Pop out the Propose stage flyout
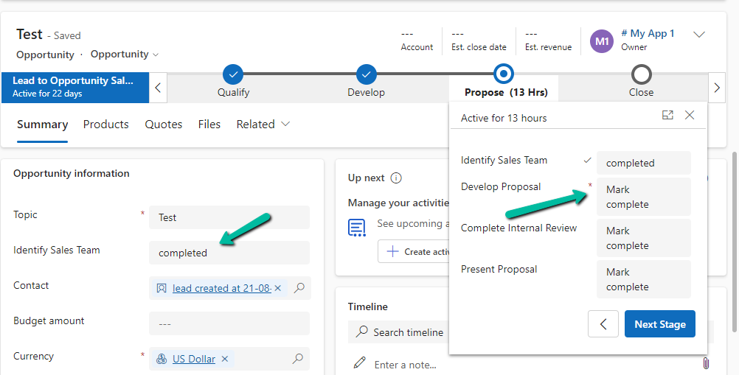The image size is (739, 375). click(668, 115)
